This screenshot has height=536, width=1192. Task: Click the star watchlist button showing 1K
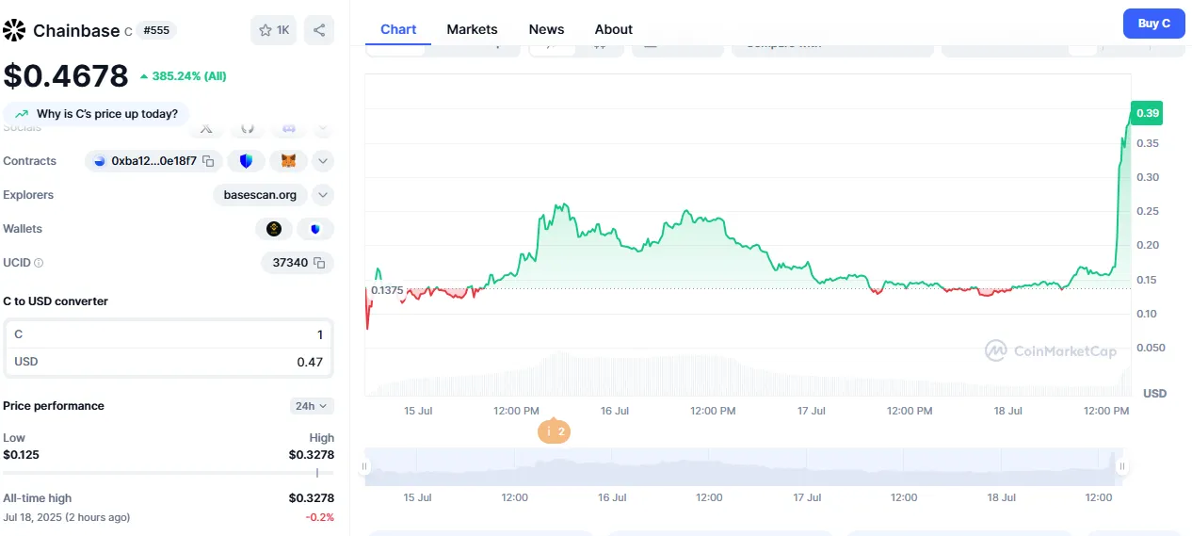pos(274,30)
